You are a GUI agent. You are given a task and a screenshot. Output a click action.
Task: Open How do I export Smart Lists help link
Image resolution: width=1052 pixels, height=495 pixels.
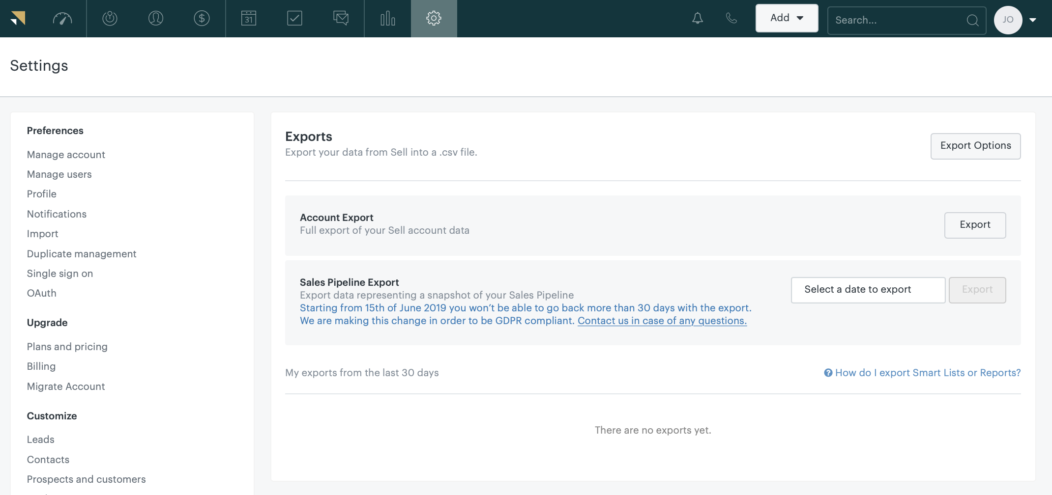(927, 373)
